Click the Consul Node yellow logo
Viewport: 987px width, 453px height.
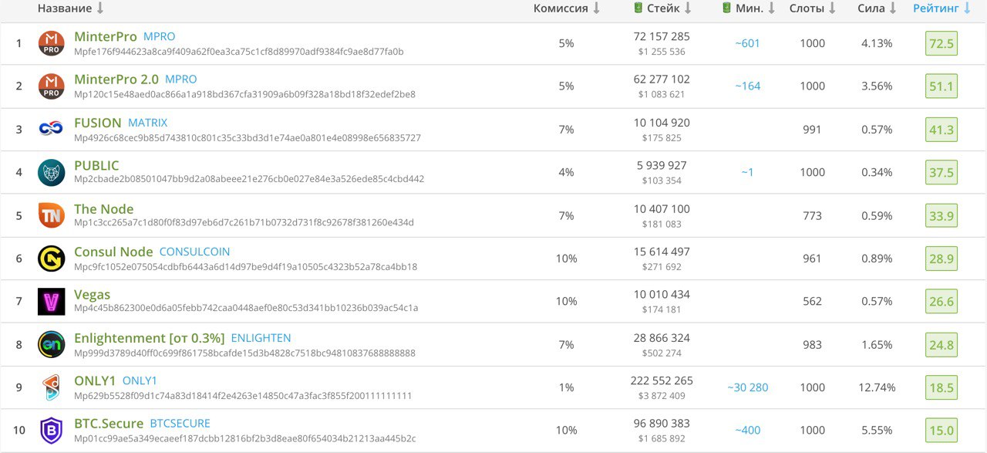(x=52, y=259)
